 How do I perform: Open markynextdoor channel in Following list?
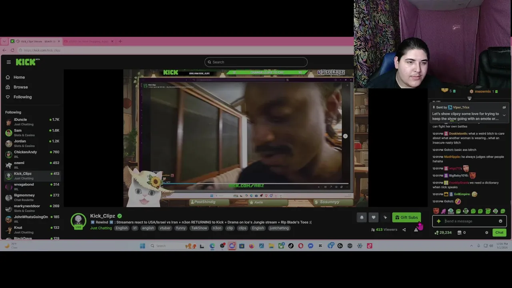32,208
